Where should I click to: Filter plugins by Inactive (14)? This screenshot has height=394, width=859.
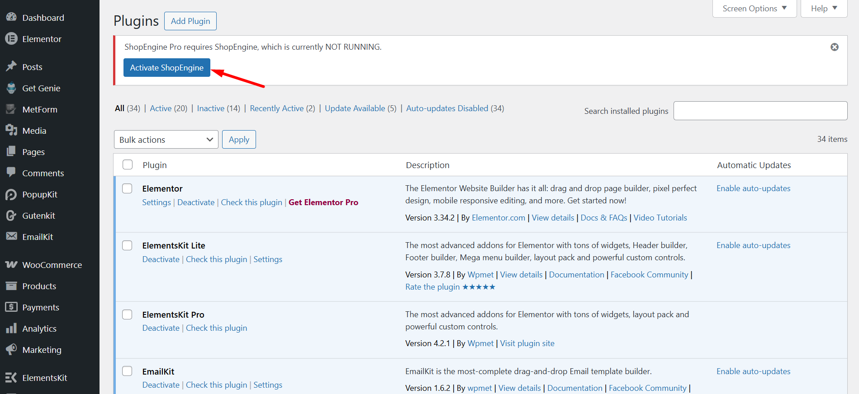tap(218, 108)
